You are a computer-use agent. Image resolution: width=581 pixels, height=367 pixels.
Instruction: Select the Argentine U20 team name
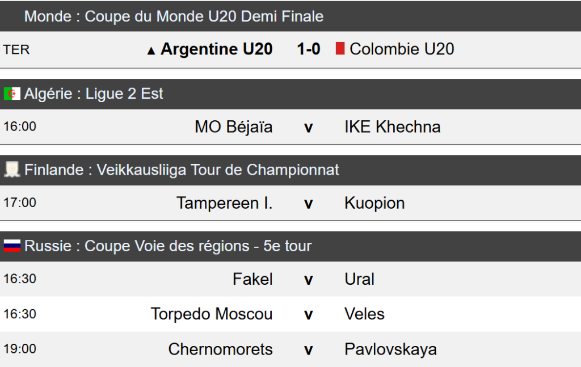click(216, 49)
